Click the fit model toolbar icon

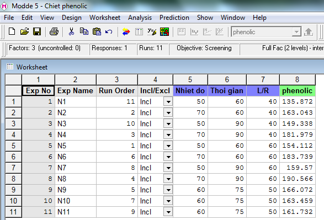pos(152,32)
